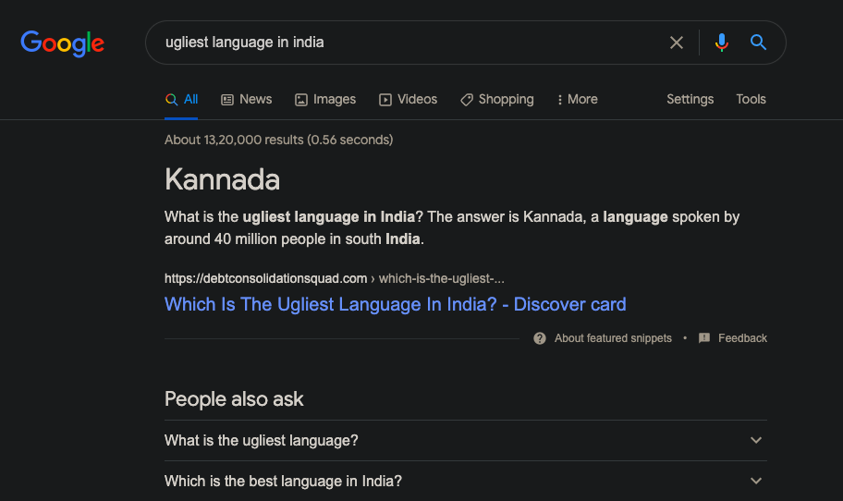This screenshot has width=843, height=501.
Task: Open the More options menu
Action: click(x=578, y=100)
